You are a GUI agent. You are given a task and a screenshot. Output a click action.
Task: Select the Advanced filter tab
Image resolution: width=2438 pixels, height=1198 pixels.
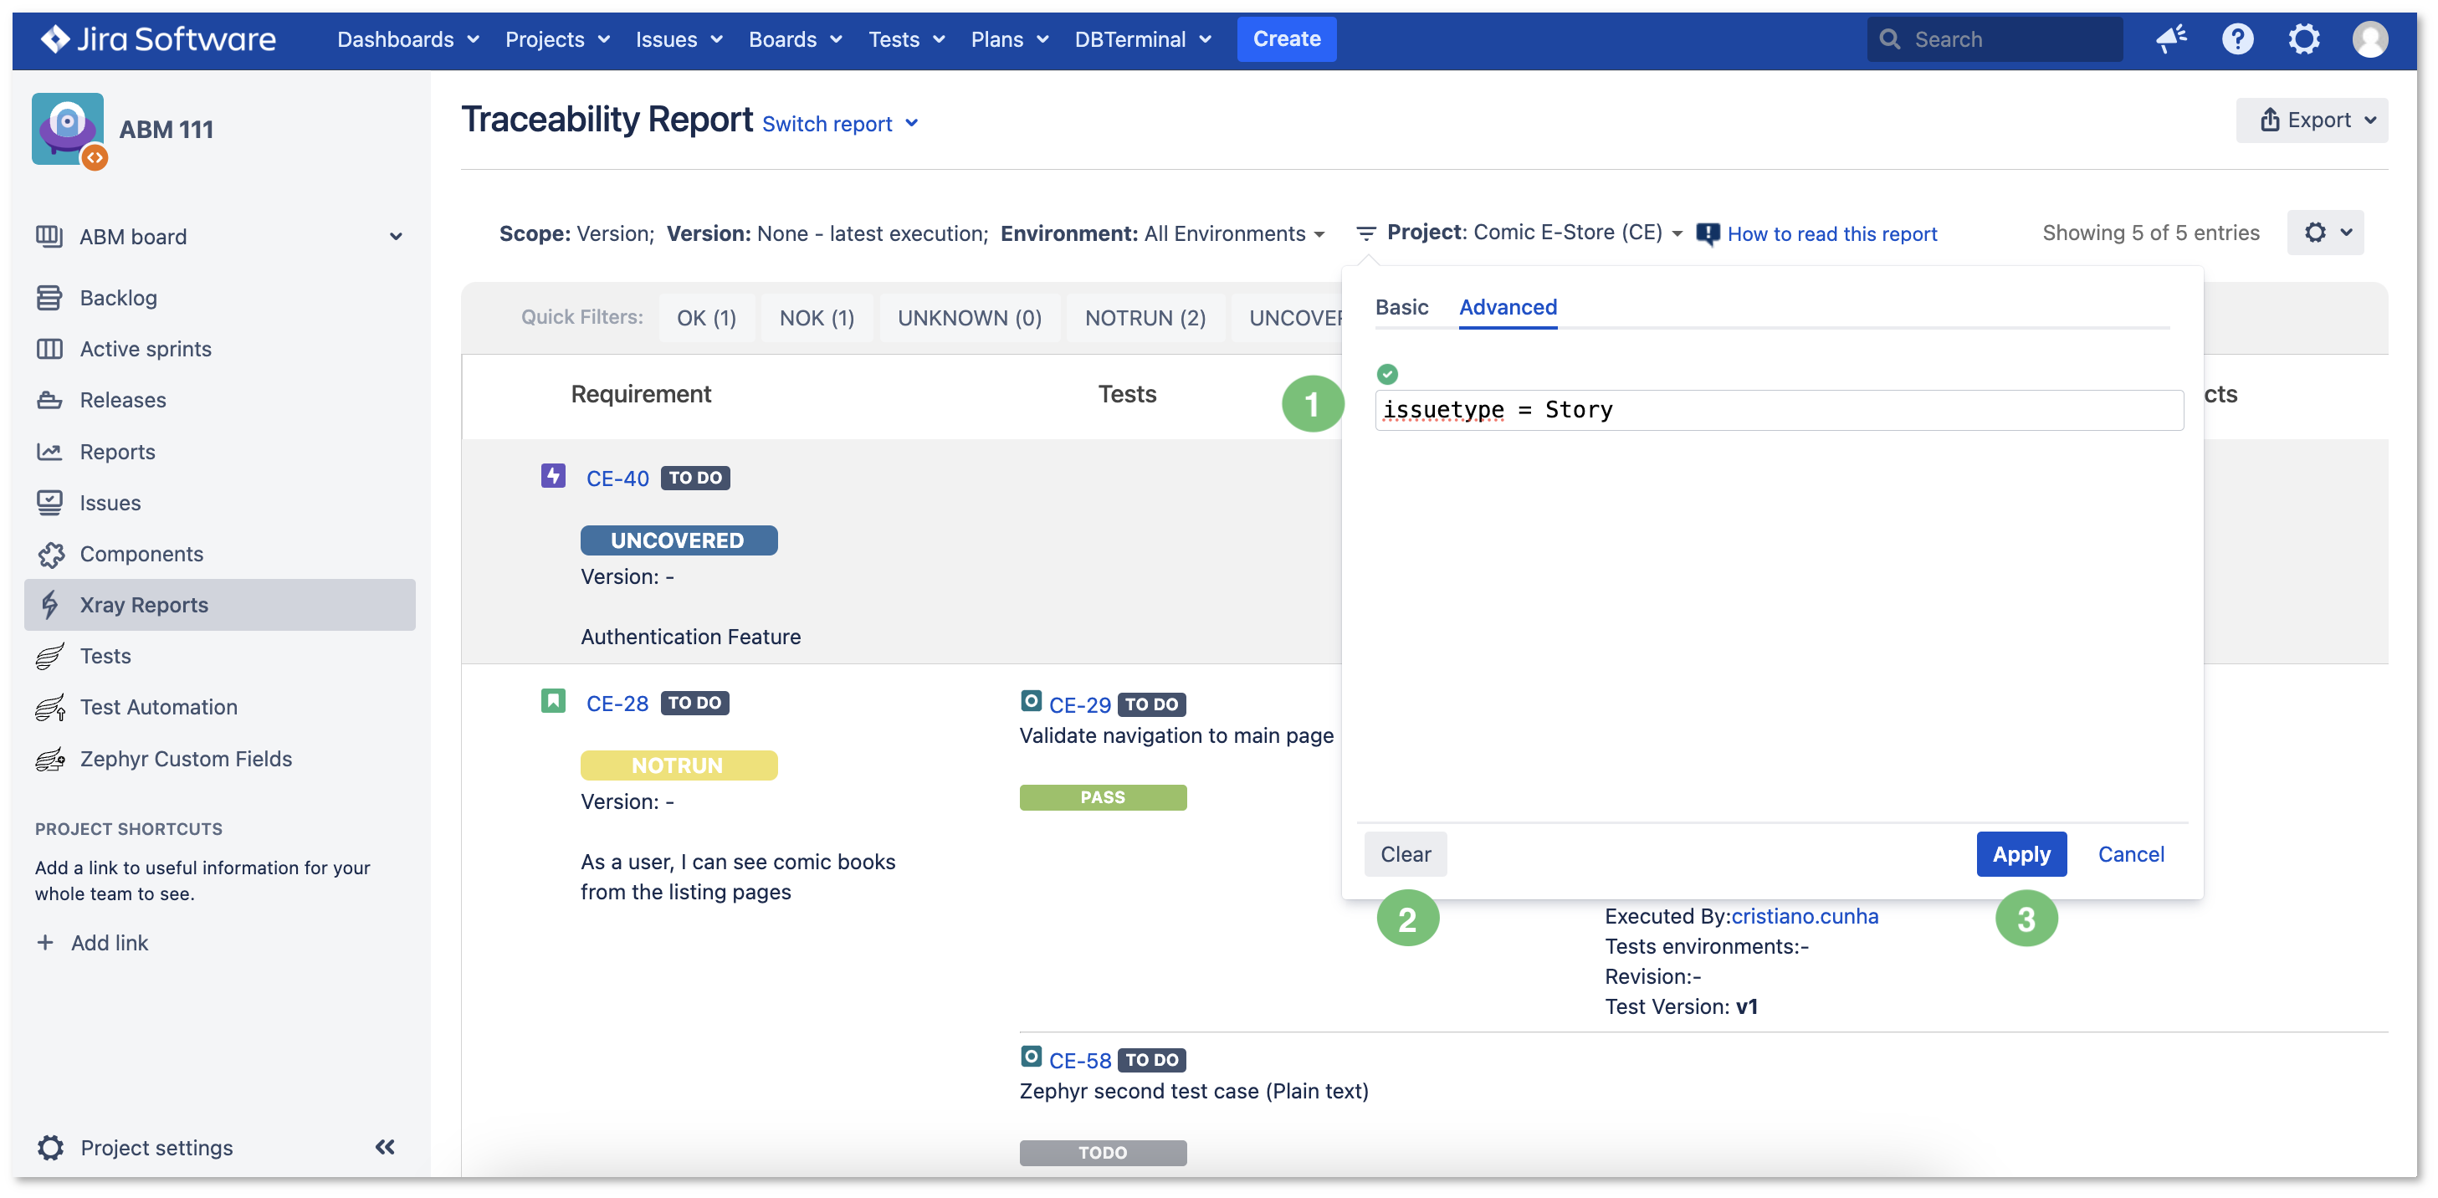point(1507,306)
